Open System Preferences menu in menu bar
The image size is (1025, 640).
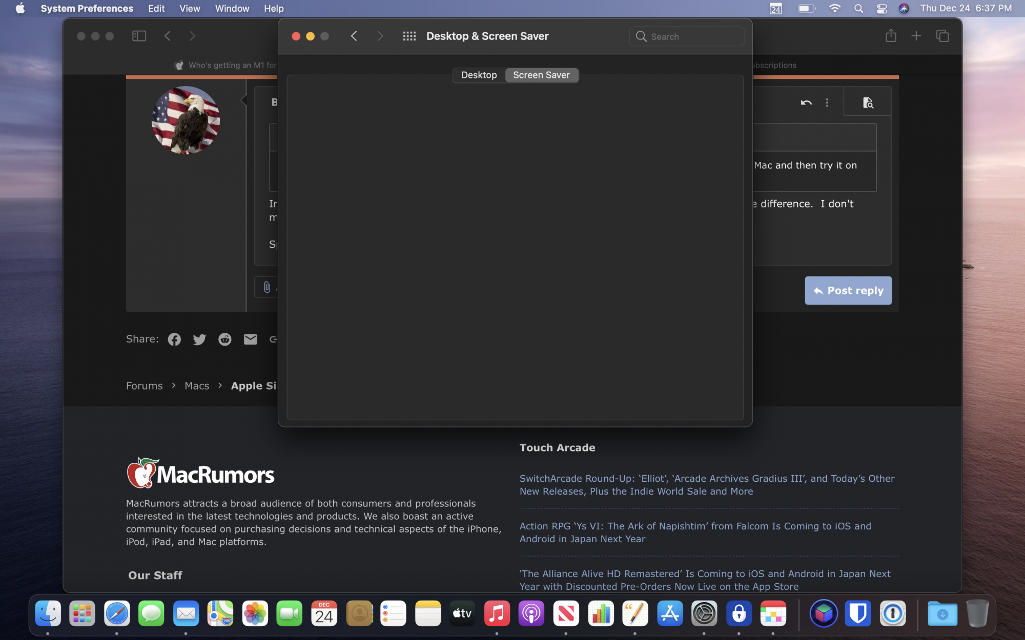tap(87, 8)
